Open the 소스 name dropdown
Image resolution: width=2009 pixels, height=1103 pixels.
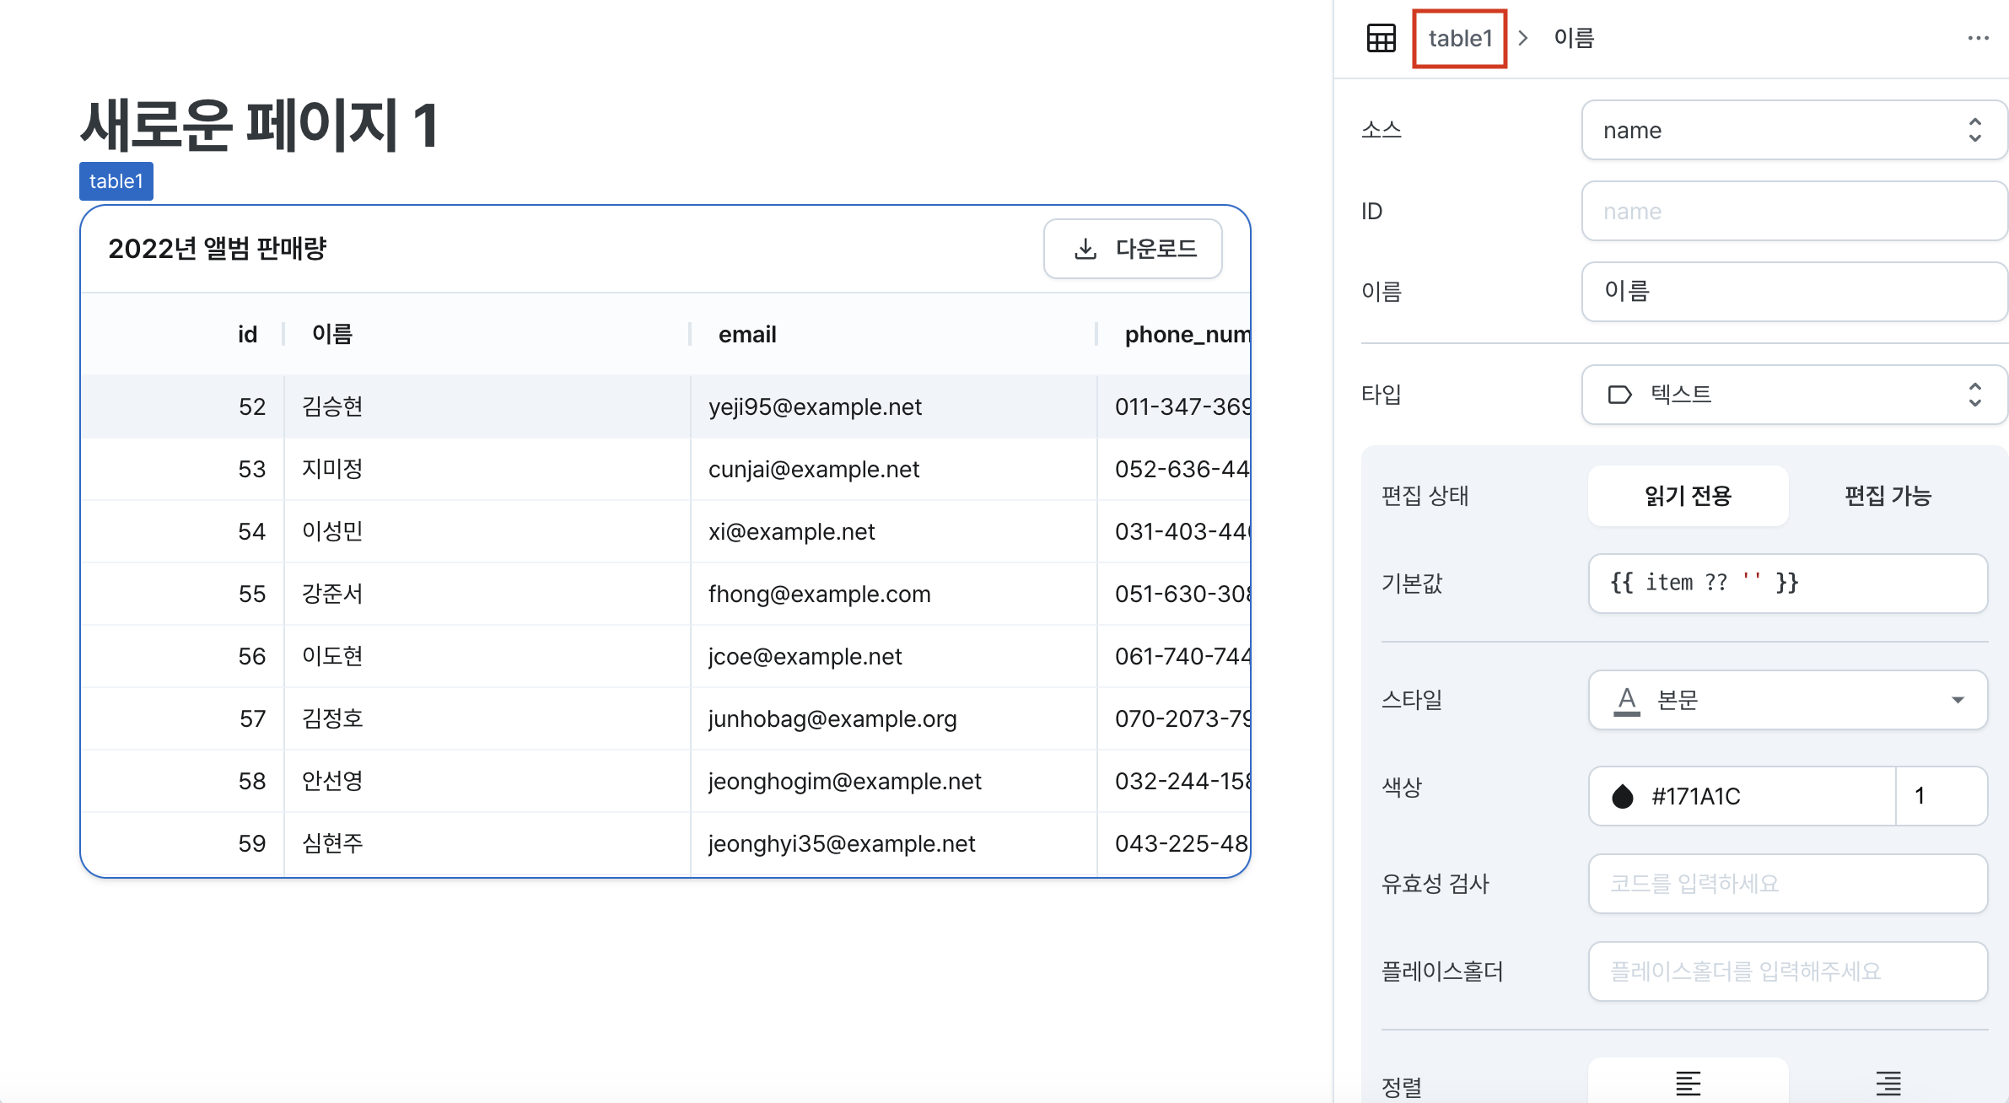[1794, 130]
